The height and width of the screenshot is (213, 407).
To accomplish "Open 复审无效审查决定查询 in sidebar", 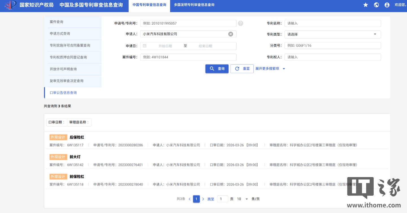I will tap(67, 81).
